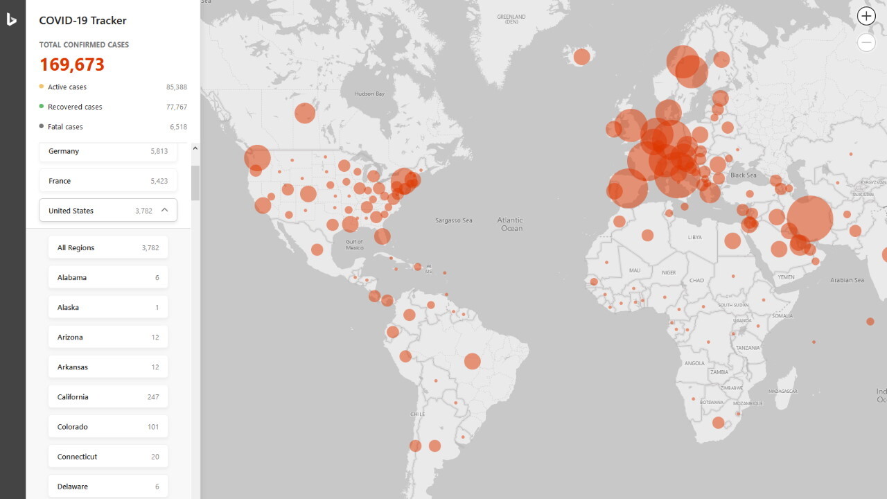887x499 pixels.
Task: Click the Recovered cases legend label
Action: click(74, 106)
